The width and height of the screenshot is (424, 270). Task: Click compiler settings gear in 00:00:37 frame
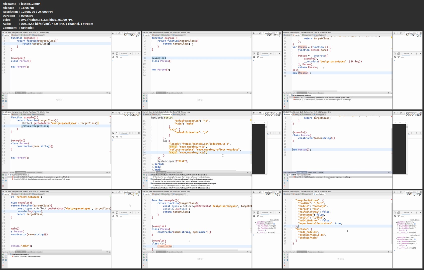click(x=107, y=93)
